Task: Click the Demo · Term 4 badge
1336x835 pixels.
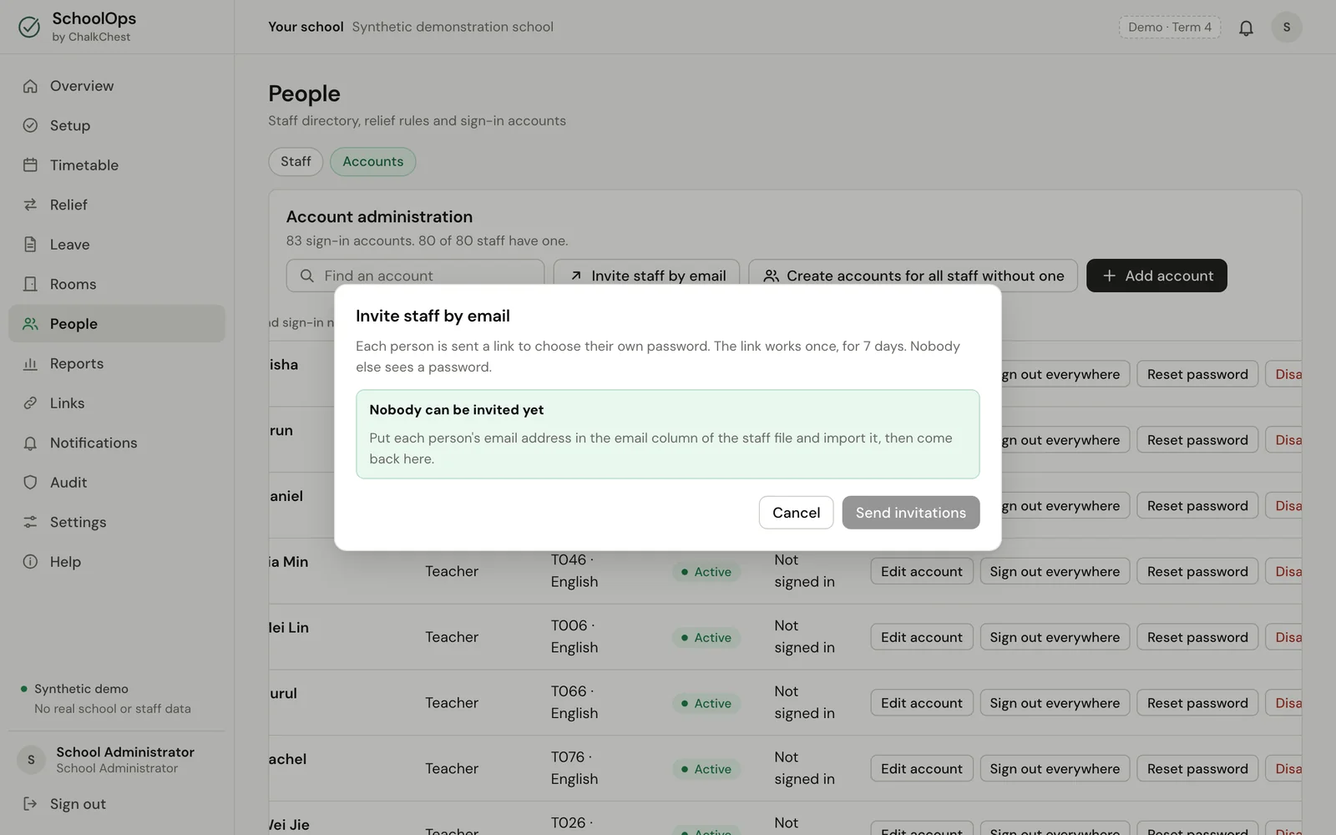Action: [1169, 27]
